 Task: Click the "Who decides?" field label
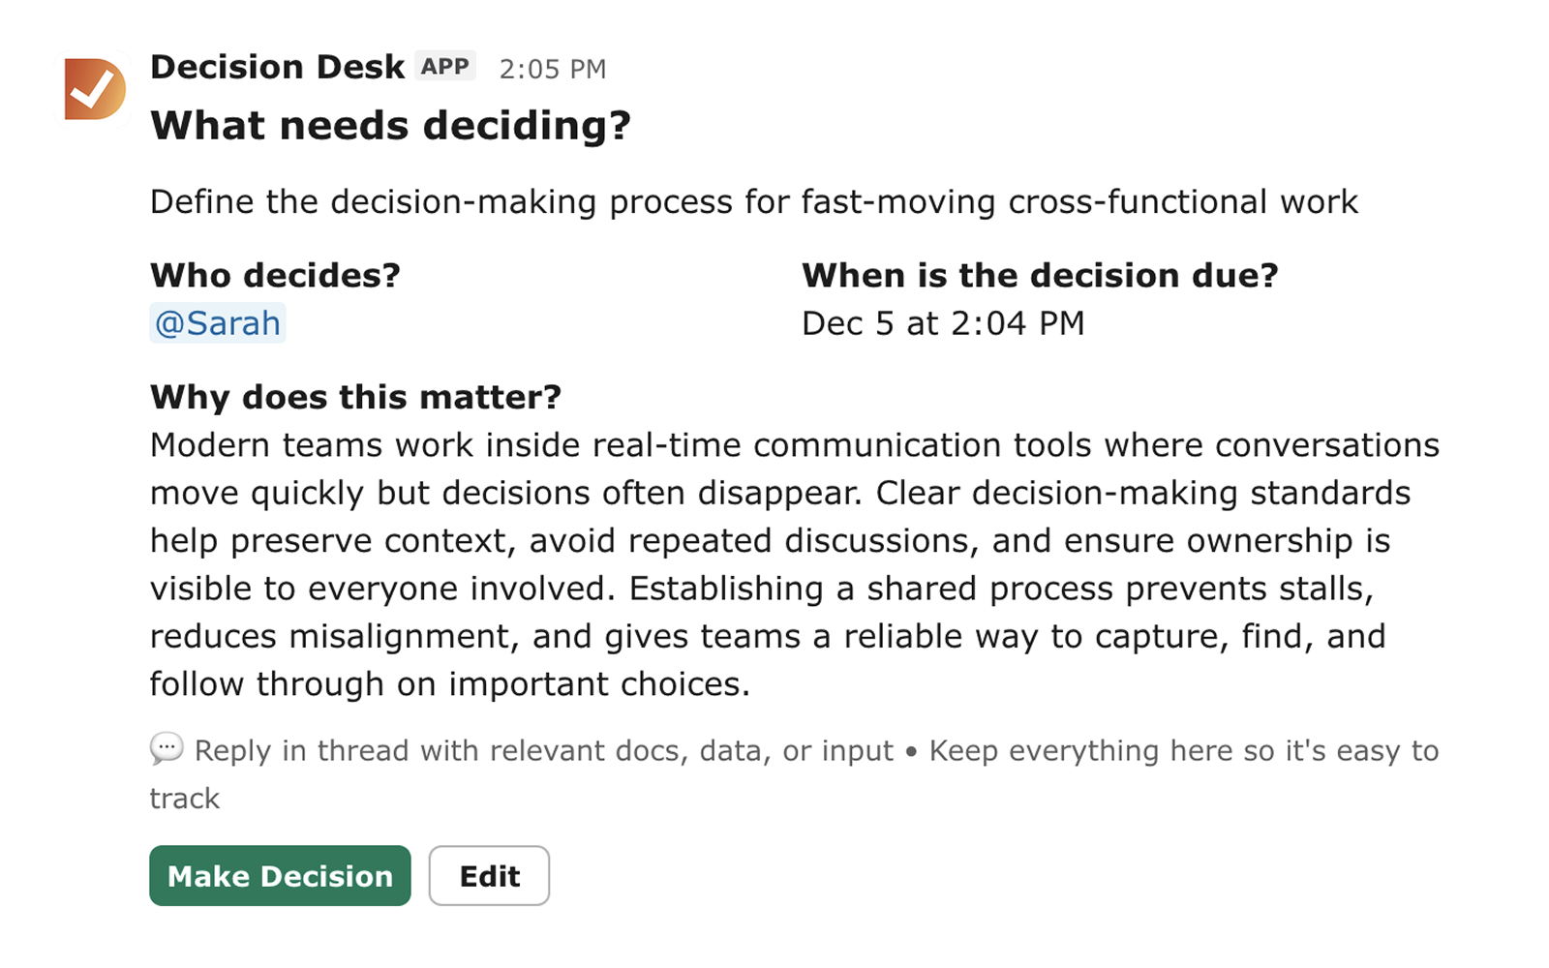click(x=275, y=276)
